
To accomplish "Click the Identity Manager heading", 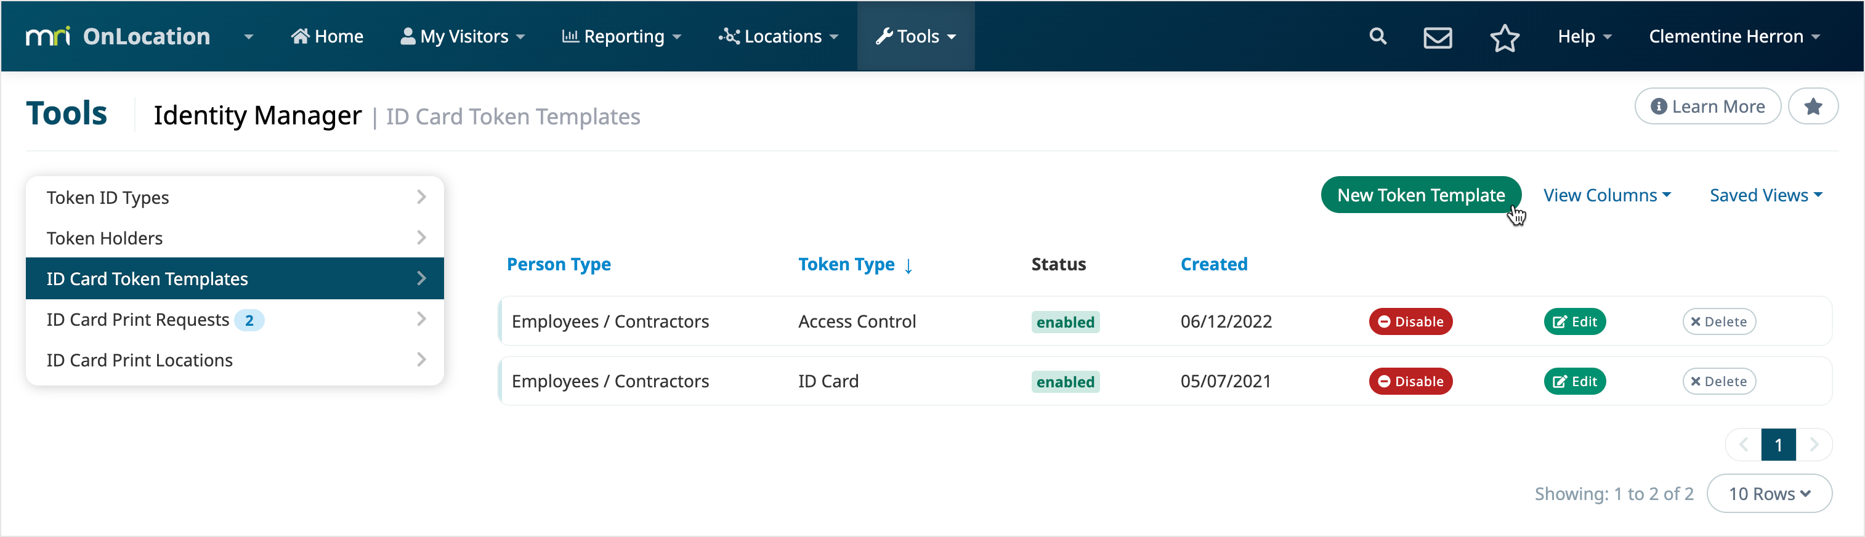I will [x=257, y=115].
